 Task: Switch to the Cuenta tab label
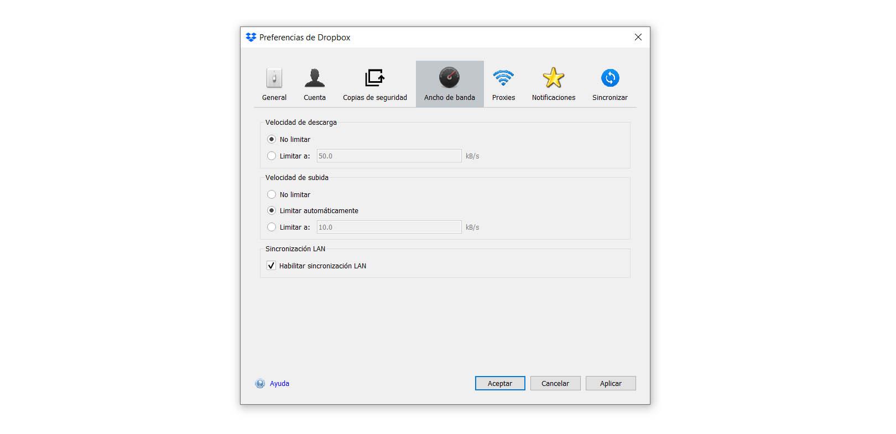coord(315,98)
